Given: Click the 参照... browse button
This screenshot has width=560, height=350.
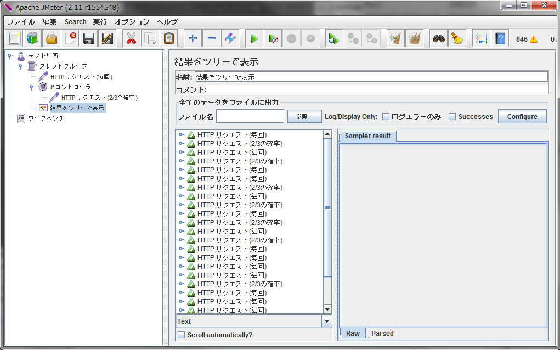Looking at the screenshot, I should [304, 116].
